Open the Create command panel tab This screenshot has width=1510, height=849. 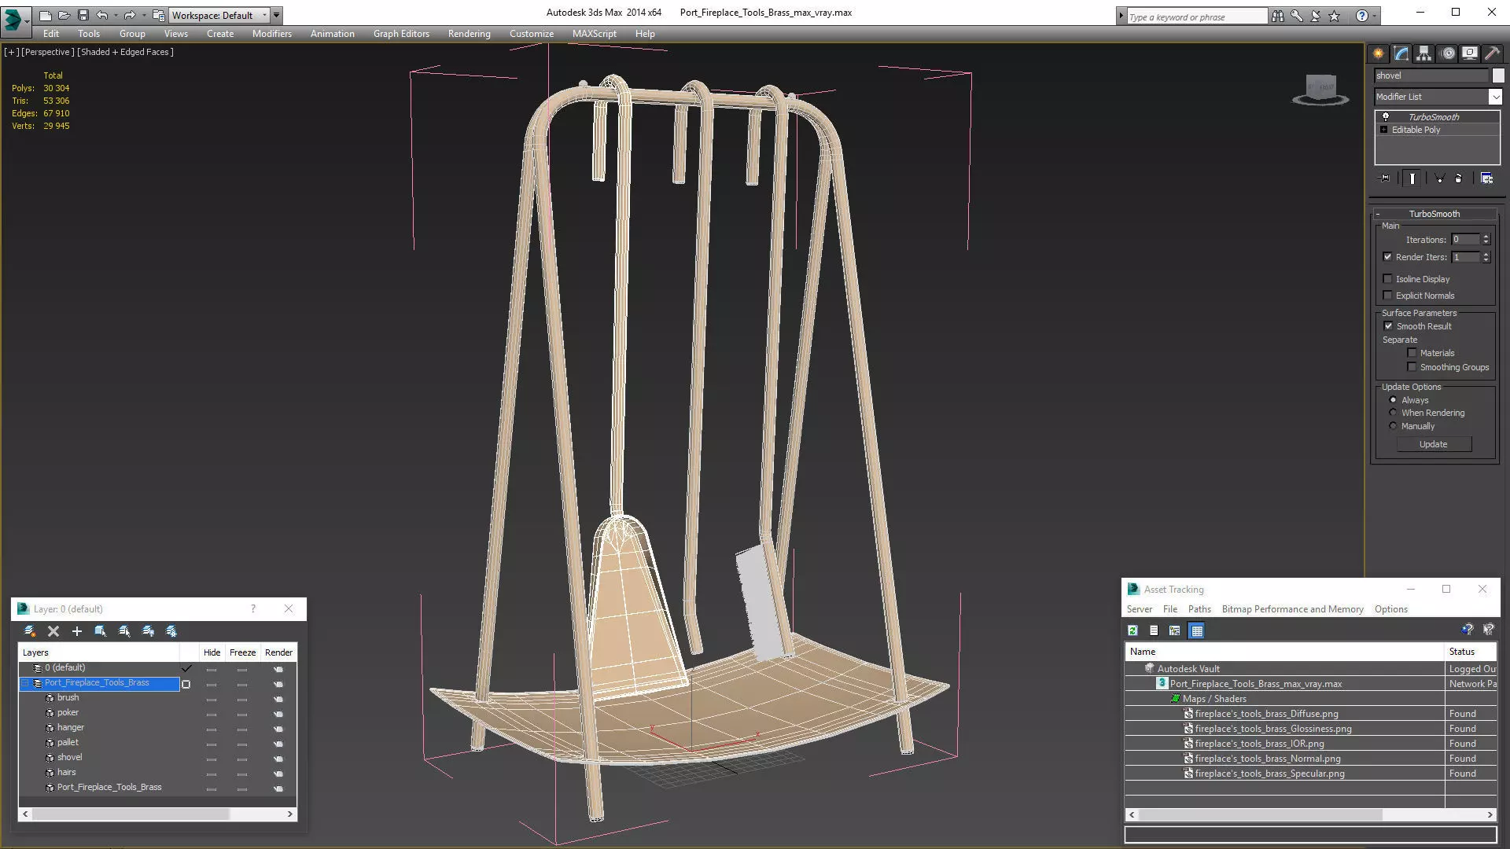(1379, 53)
